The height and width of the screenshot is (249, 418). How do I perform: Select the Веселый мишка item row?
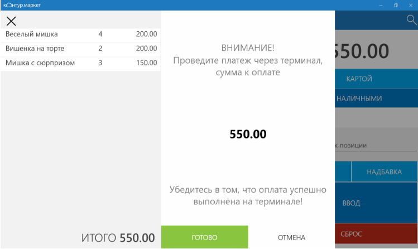(x=80, y=35)
